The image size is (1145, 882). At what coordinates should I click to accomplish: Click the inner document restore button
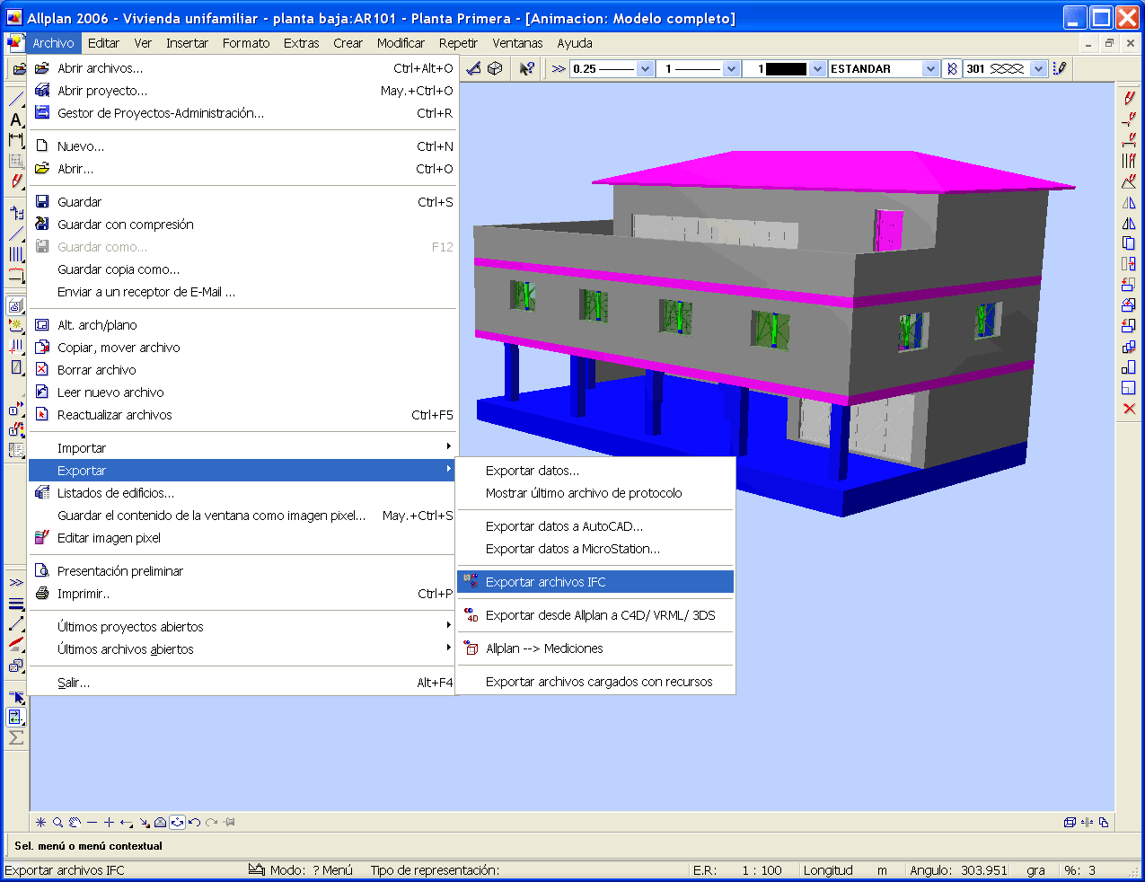tap(1109, 43)
